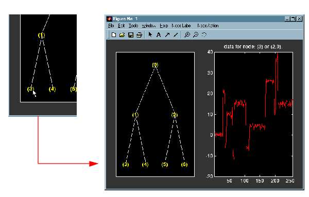Enable the Zoom In magnifier tool
The image size is (309, 197).
[187, 35]
